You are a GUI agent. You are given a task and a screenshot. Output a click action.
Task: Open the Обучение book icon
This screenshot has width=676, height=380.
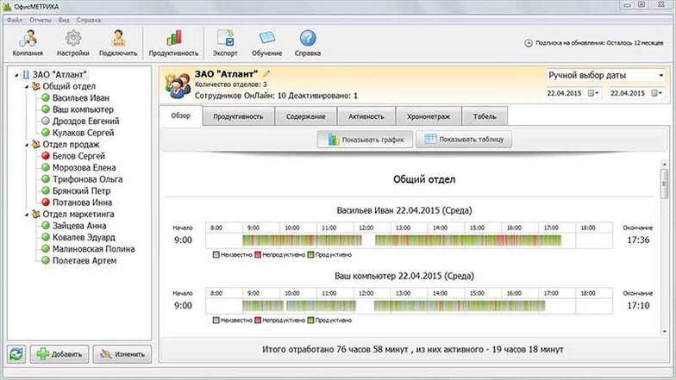(266, 42)
